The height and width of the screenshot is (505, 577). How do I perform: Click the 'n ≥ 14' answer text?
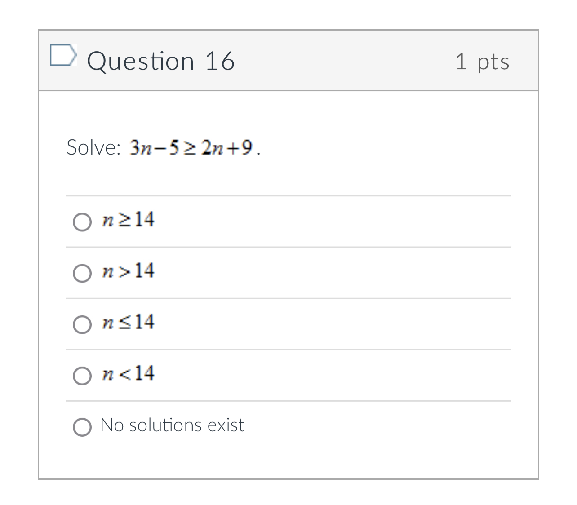tap(129, 220)
